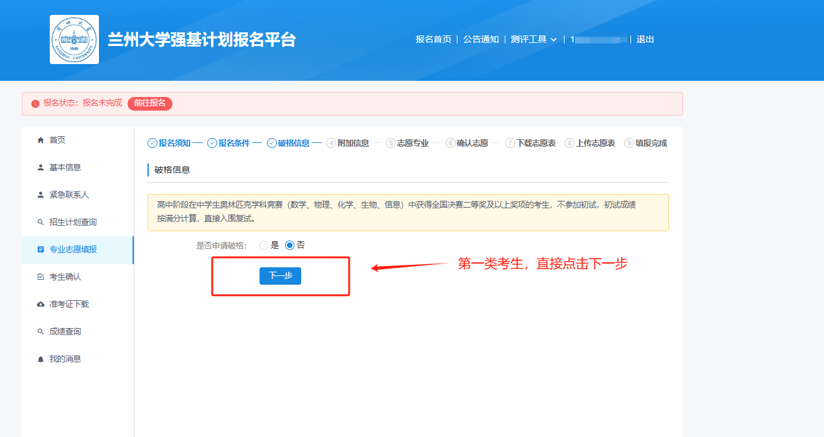824x437 pixels.
Task: Click the checkbox icon beside 考生确认
Action: click(x=40, y=277)
